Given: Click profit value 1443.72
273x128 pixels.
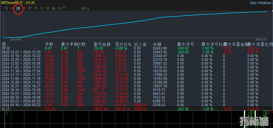Looking at the screenshot, I should tap(100, 60).
